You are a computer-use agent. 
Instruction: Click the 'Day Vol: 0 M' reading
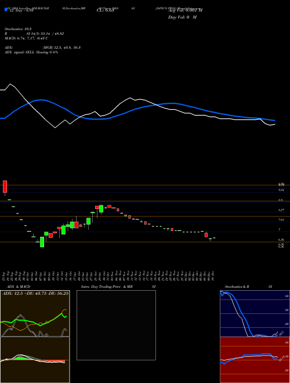[x=182, y=17]
